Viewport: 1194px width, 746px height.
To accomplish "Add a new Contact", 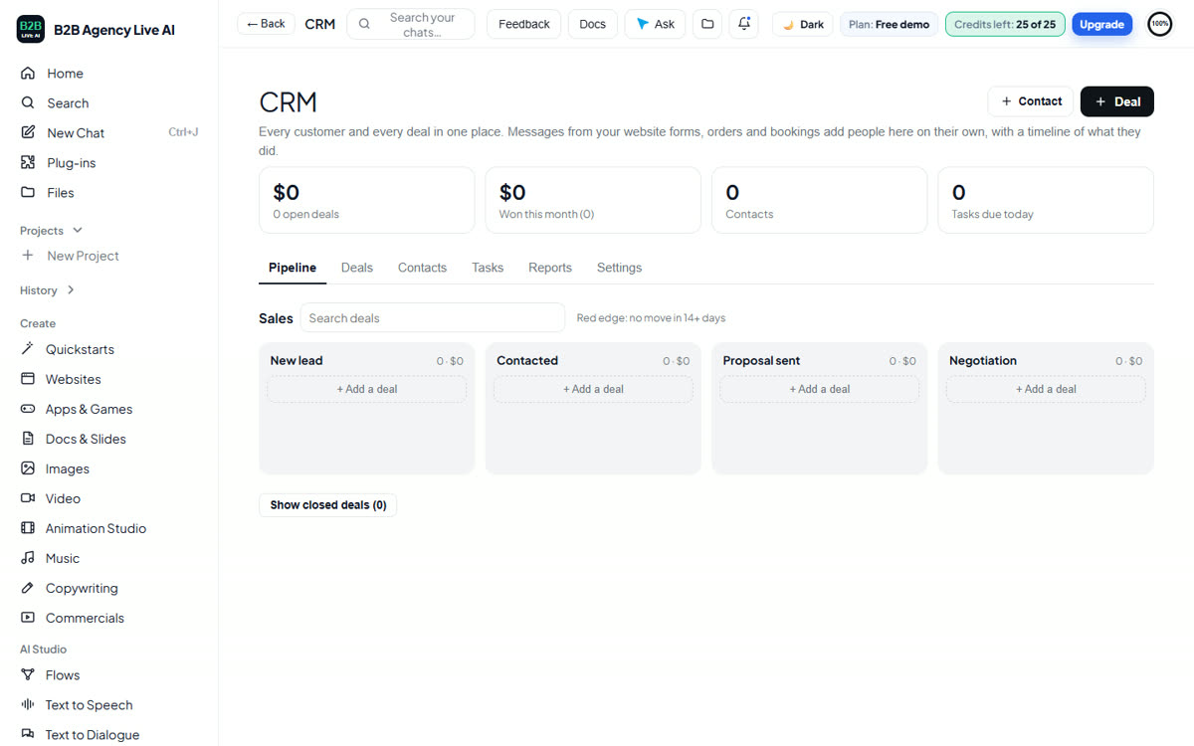I will 1030,101.
